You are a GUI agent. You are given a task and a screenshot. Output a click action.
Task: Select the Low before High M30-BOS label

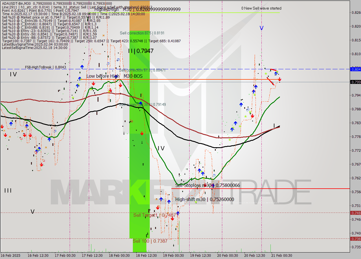coord(114,76)
